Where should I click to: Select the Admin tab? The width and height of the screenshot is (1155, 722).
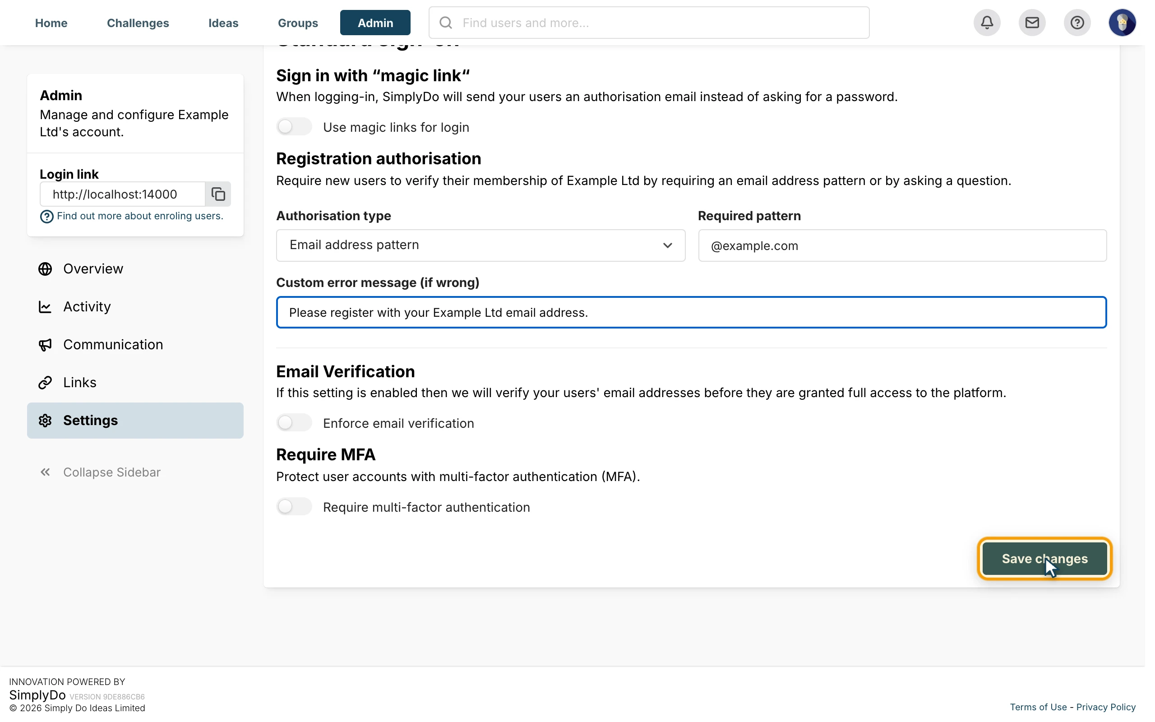[x=375, y=23]
